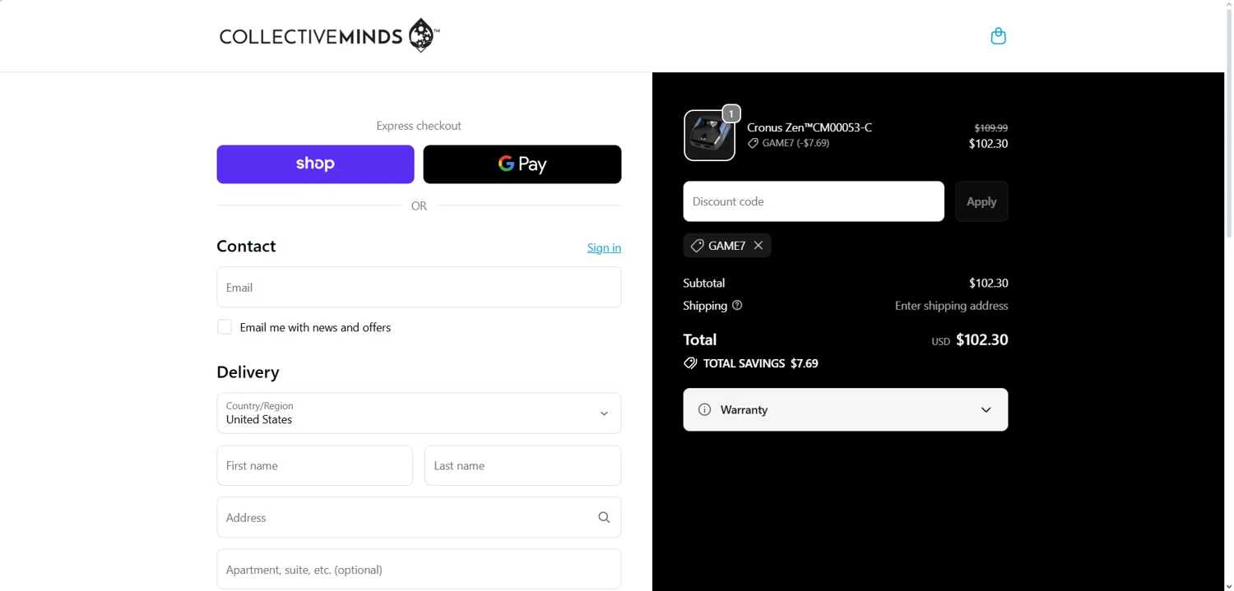Open the Country/Region dropdown
The width and height of the screenshot is (1234, 591).
419,413
